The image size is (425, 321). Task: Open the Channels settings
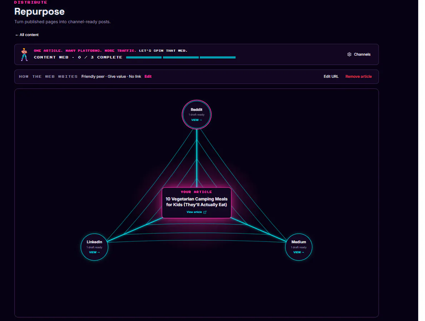pyautogui.click(x=359, y=54)
